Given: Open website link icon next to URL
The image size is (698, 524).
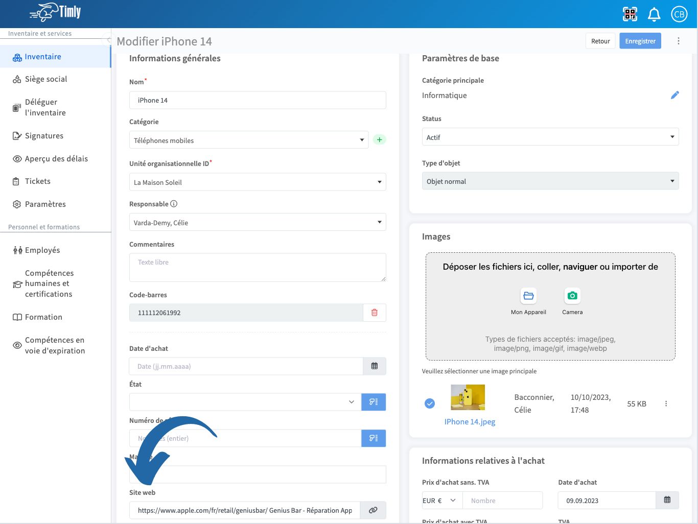Looking at the screenshot, I should tap(373, 510).
